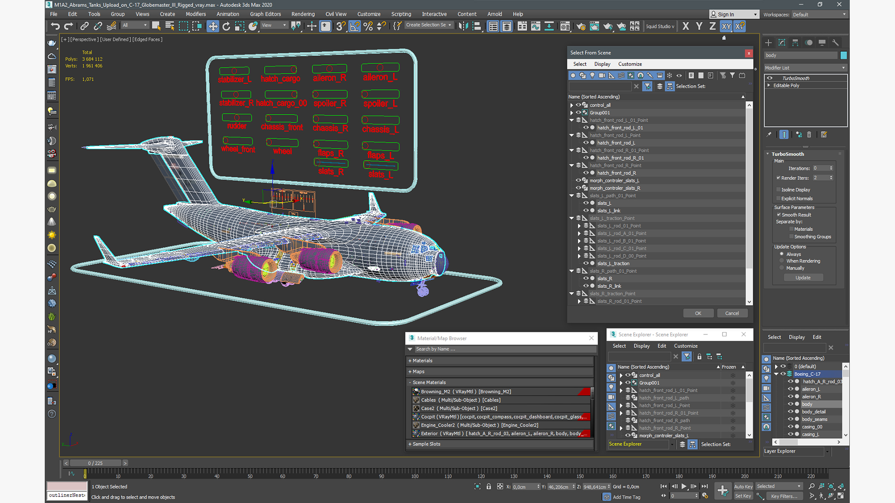Activate the Select and Link tool
895x503 pixels.
[84, 26]
